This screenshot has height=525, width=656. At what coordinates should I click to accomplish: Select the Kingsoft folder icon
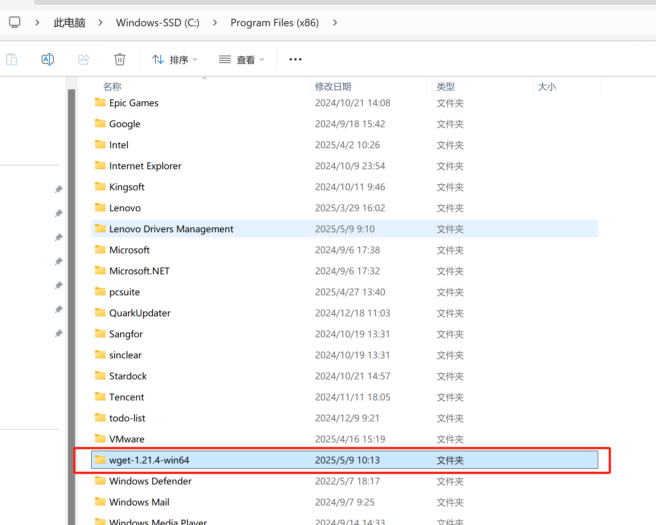[x=100, y=187]
